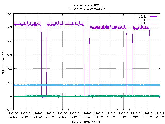The height and width of the screenshot is (124, 165).
Task: Click the LCL41B legend label
Action: pyautogui.click(x=143, y=20)
